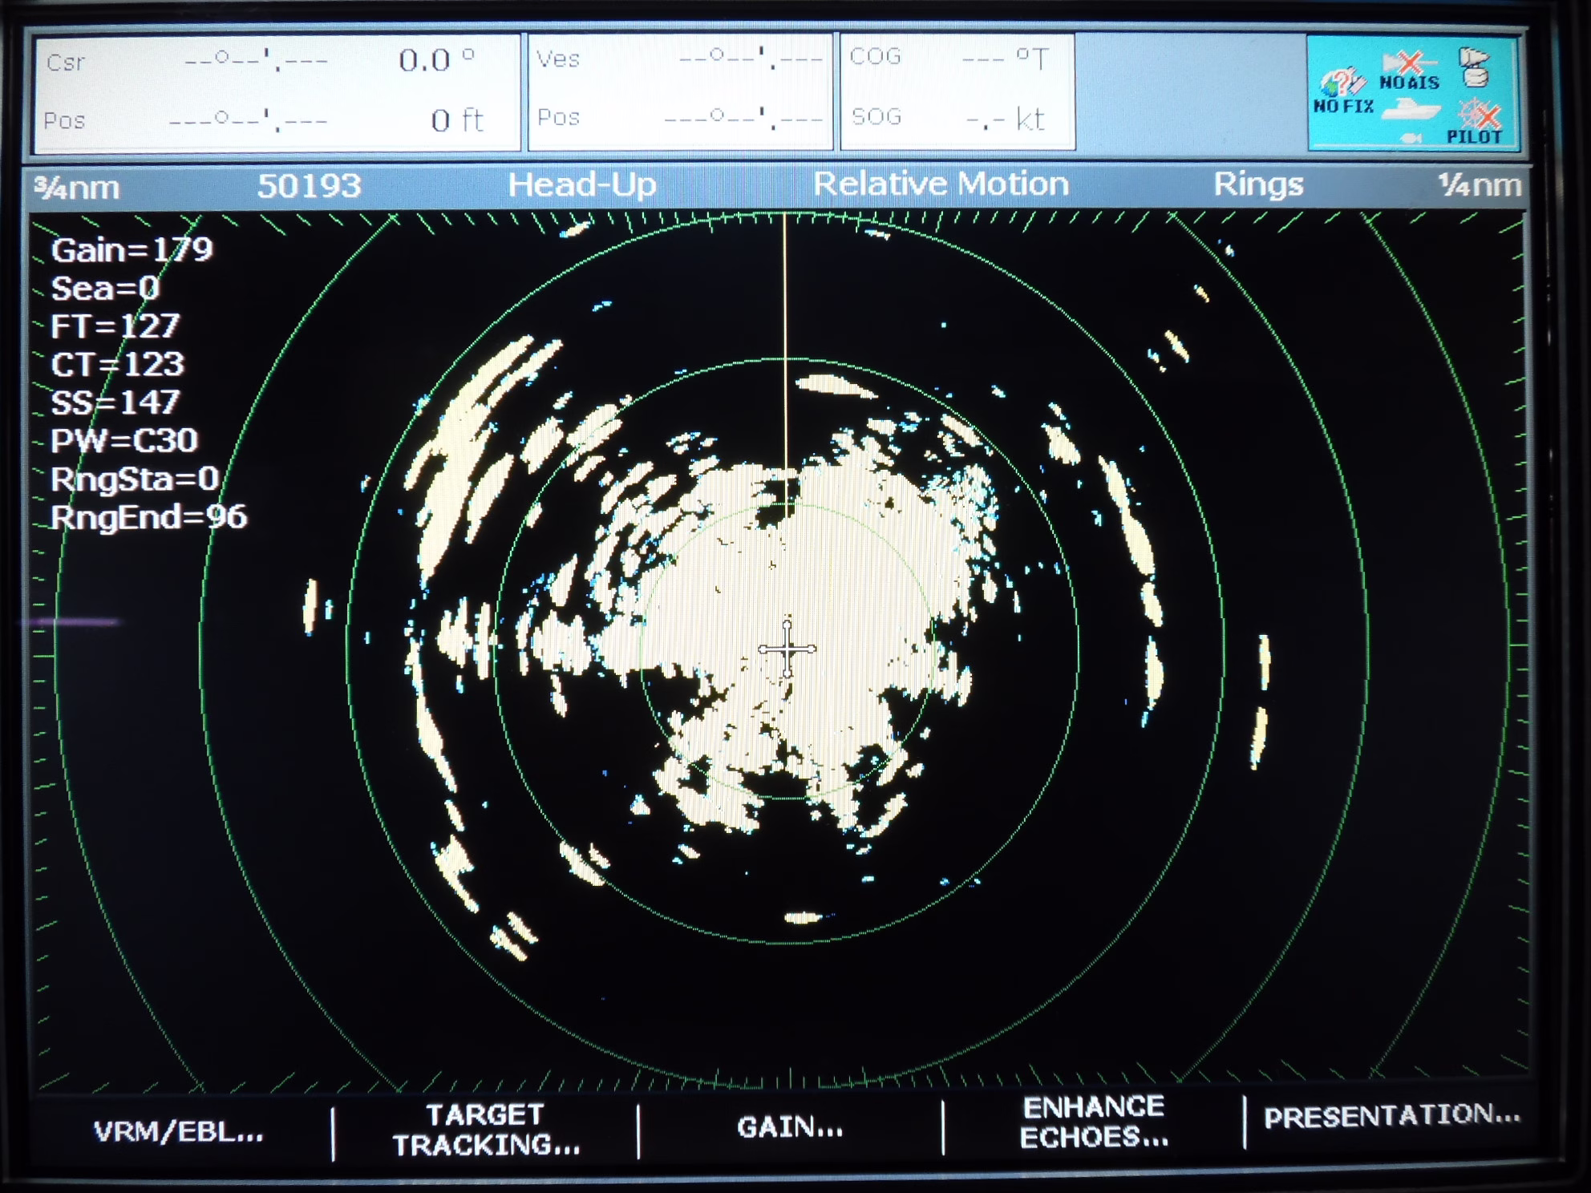Select the FT=127 readout
Screen dimensions: 1591x1193
pyautogui.click(x=115, y=326)
